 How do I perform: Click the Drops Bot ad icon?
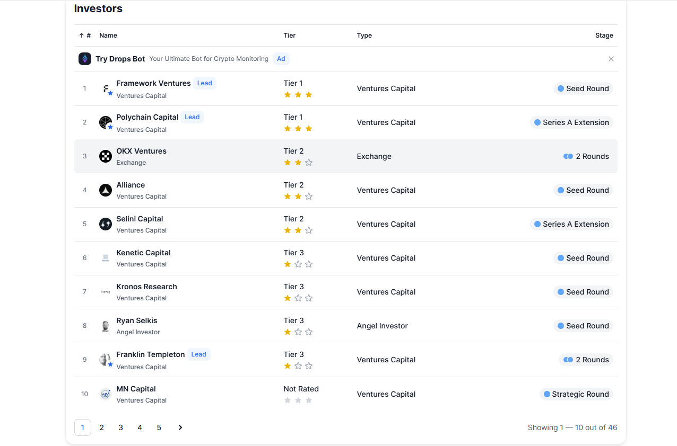coord(85,59)
